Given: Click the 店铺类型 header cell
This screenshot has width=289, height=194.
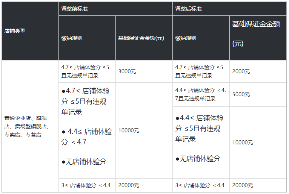Looking at the screenshot, I should (15, 31).
